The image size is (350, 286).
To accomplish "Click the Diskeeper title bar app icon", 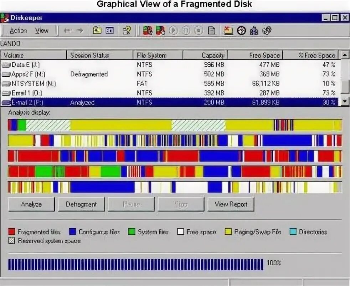I will point(5,18).
